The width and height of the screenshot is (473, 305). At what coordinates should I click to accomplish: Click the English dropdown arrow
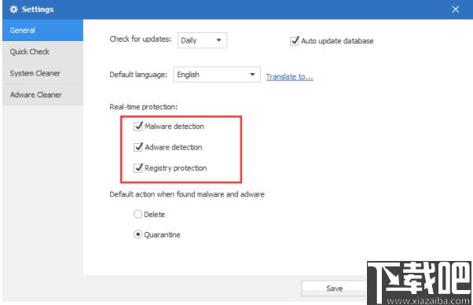[252, 75]
